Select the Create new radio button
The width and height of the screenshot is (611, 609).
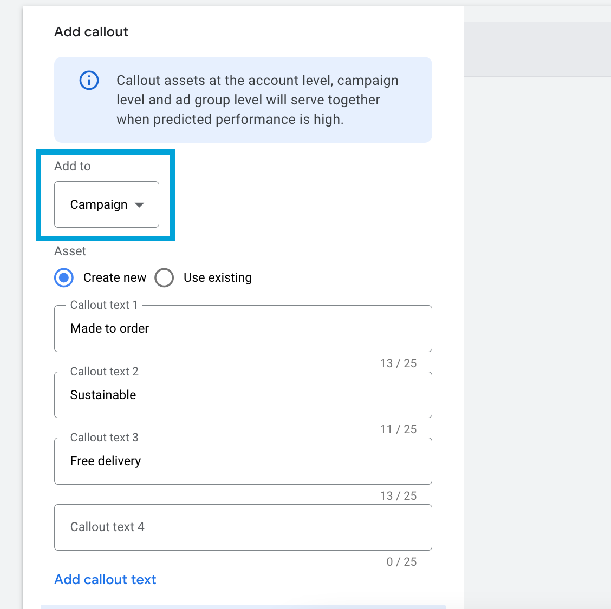click(63, 277)
